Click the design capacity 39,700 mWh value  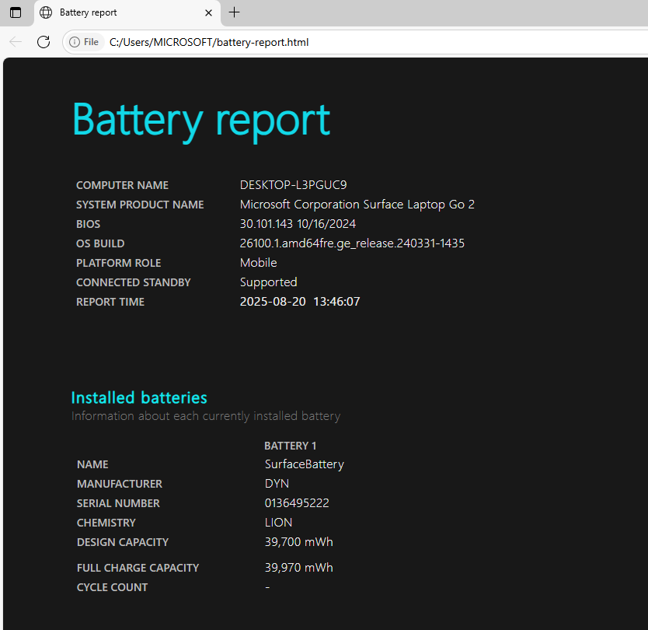[x=298, y=542]
